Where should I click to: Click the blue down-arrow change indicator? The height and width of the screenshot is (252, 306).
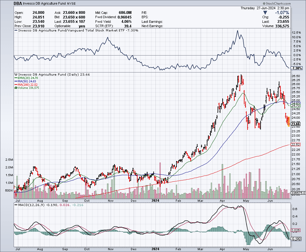pyautogui.click(x=265, y=13)
